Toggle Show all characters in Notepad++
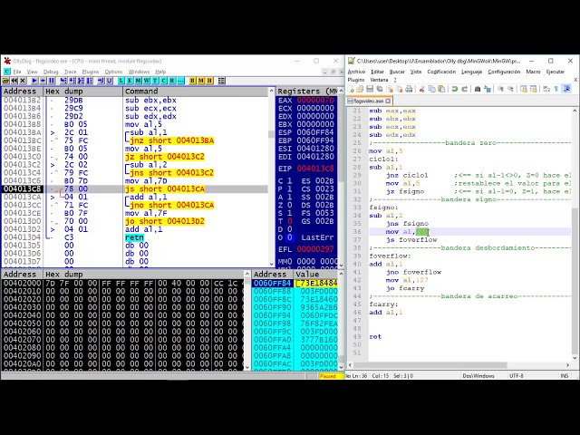This screenshot has width=580, height=435. pos(556,89)
